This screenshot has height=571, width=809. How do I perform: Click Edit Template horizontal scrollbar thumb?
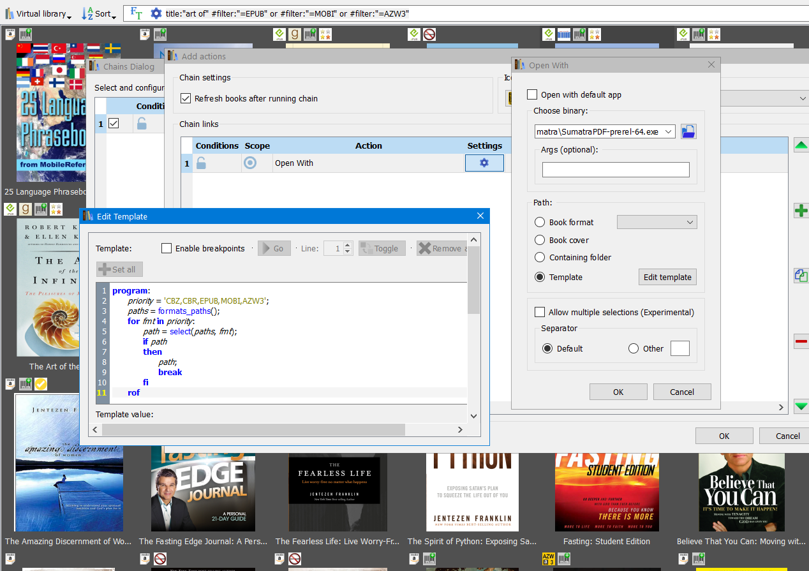click(253, 430)
